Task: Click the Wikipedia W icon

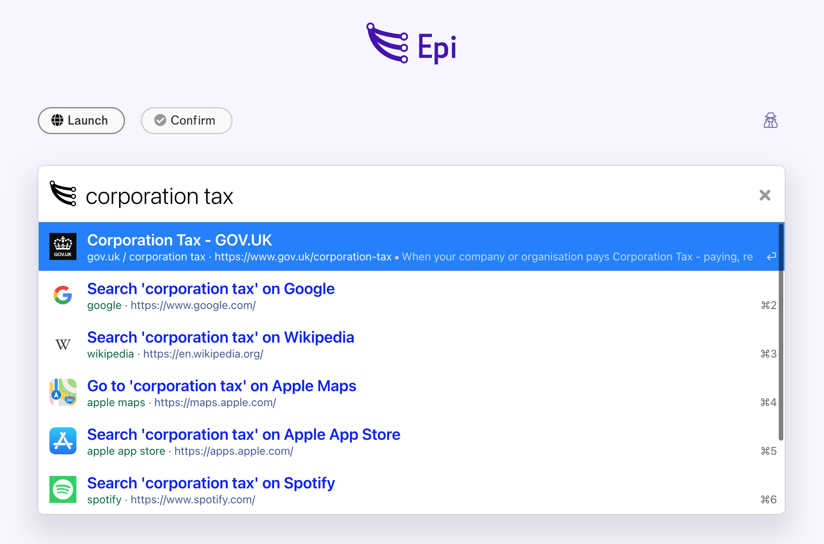Action: pyautogui.click(x=63, y=344)
